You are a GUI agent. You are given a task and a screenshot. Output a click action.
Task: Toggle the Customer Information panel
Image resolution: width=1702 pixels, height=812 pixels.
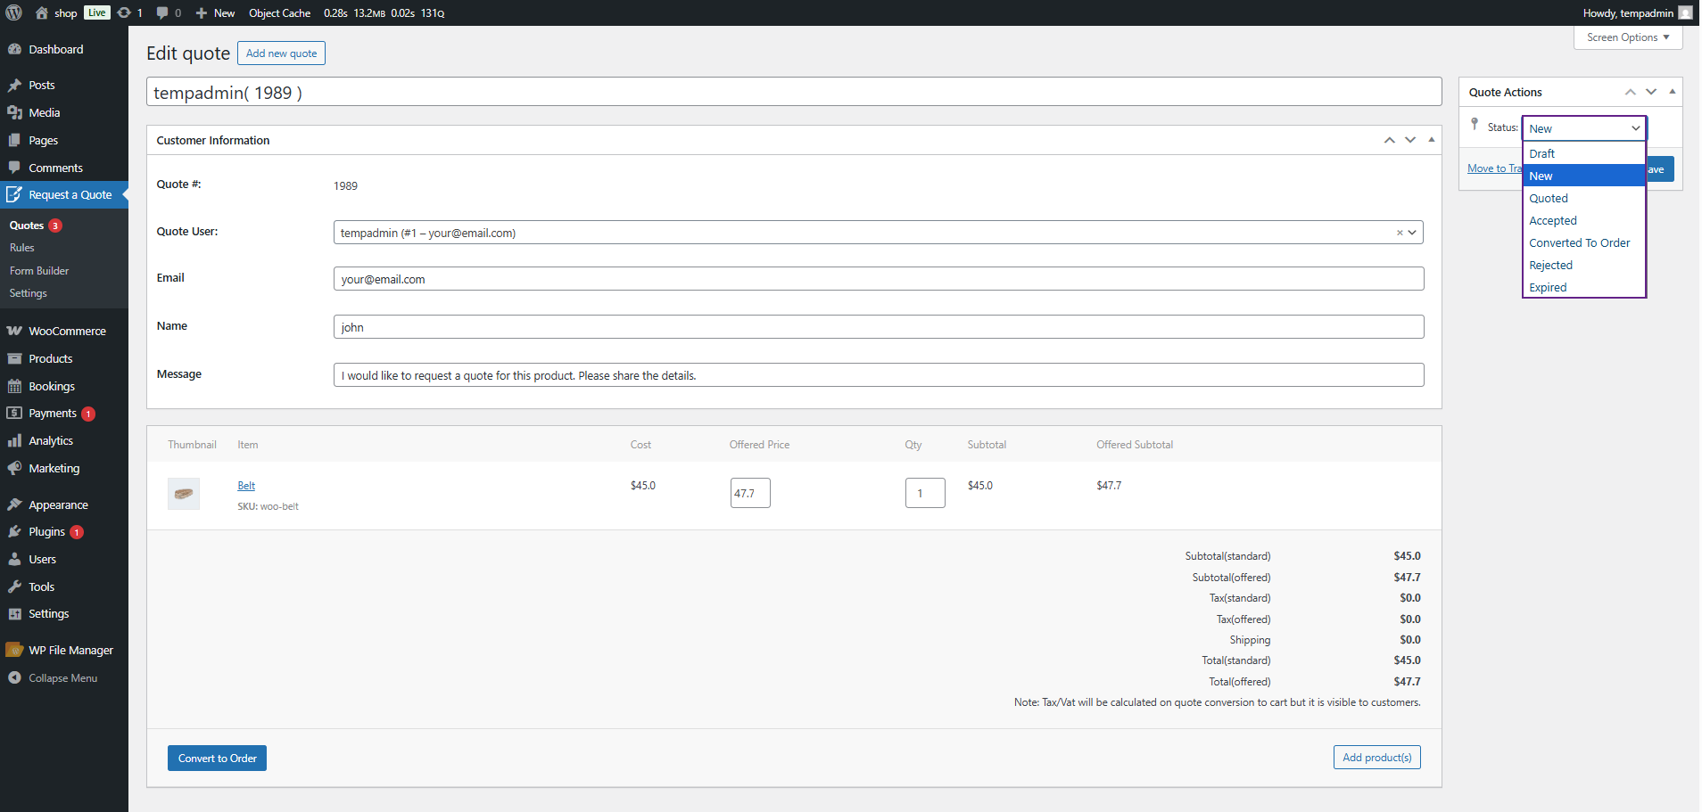click(x=1431, y=140)
